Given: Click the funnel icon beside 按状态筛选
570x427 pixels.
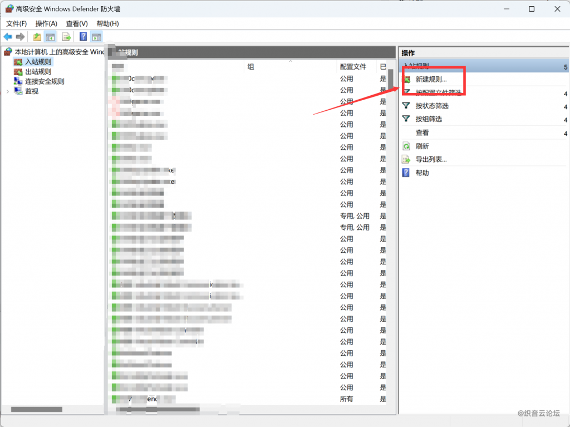Looking at the screenshot, I should click(x=406, y=106).
